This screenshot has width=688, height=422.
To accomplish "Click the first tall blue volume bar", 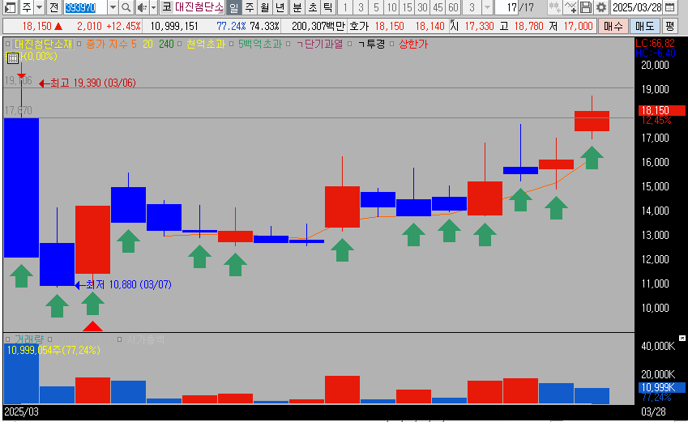I will tap(22, 373).
